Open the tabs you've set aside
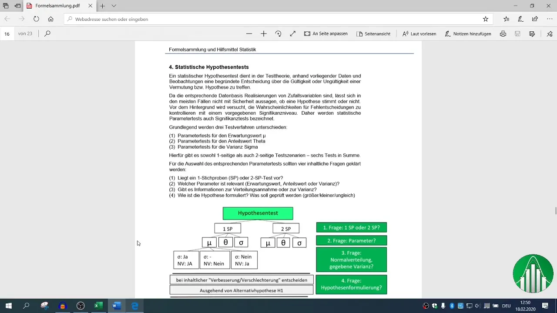 tap(6, 6)
